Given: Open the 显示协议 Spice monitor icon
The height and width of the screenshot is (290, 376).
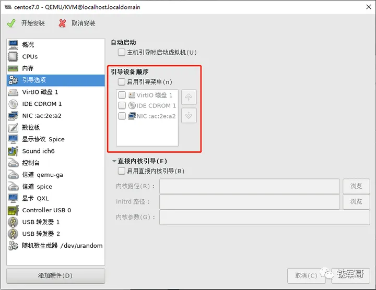Looking at the screenshot, I should 13,139.
